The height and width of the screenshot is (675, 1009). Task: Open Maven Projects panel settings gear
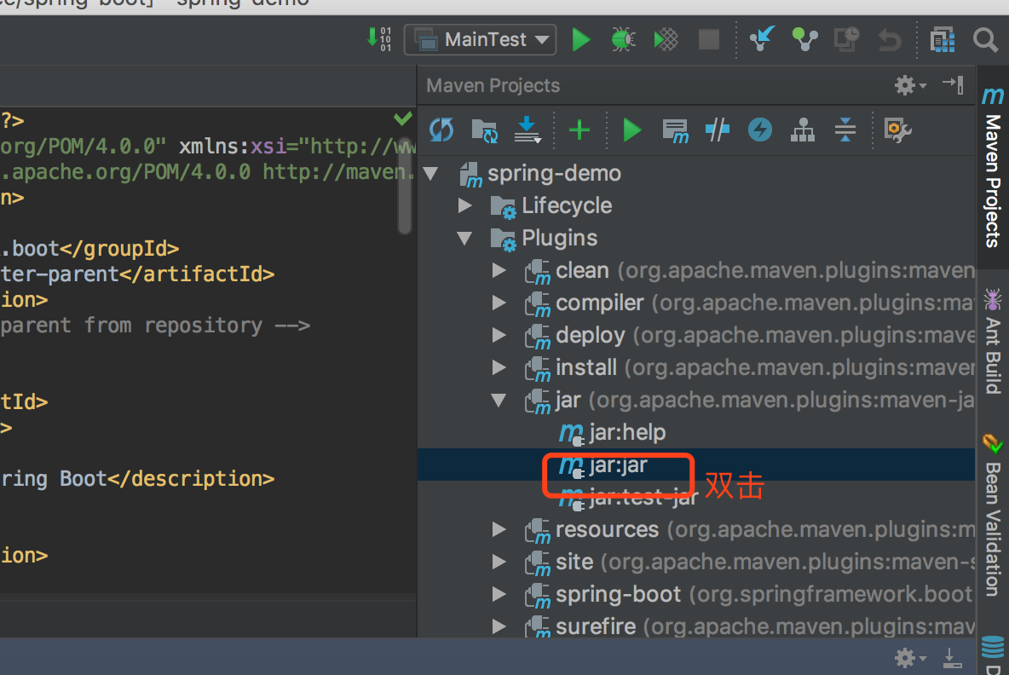pos(909,85)
